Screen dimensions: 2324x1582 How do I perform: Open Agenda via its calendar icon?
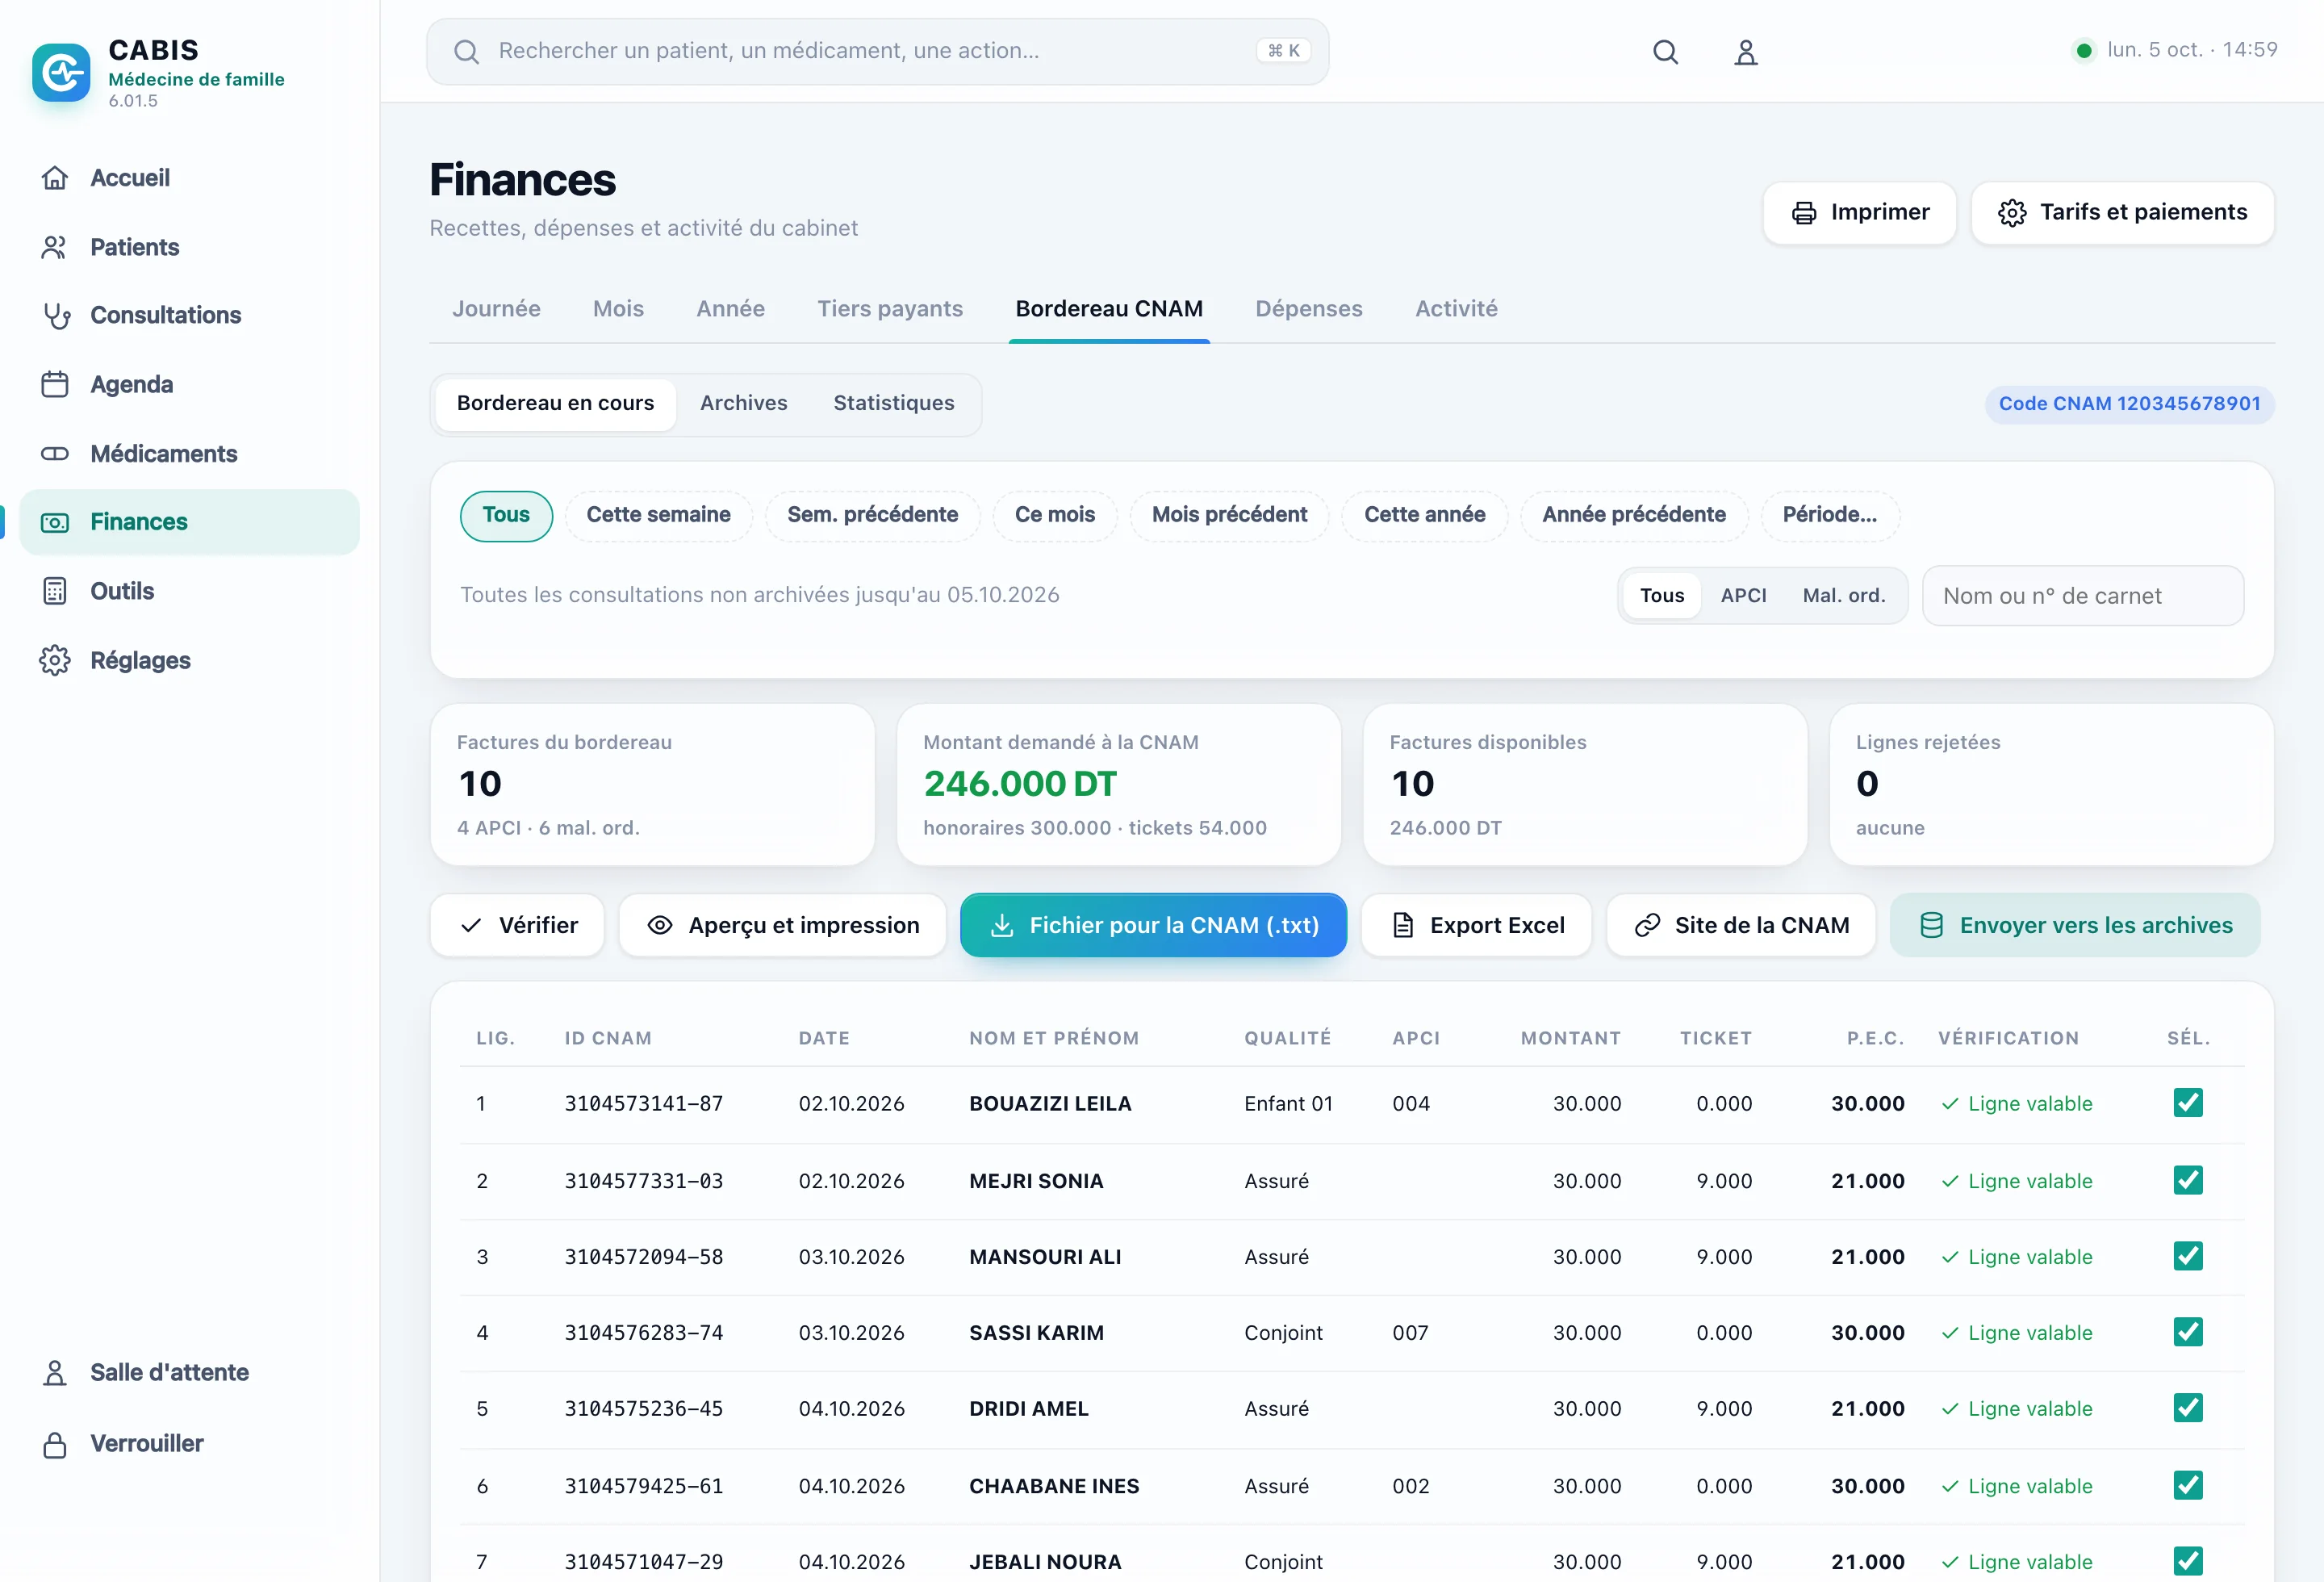coord(55,384)
